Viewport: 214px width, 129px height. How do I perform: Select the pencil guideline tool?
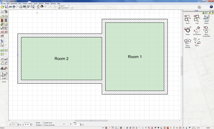click(x=2, y=63)
